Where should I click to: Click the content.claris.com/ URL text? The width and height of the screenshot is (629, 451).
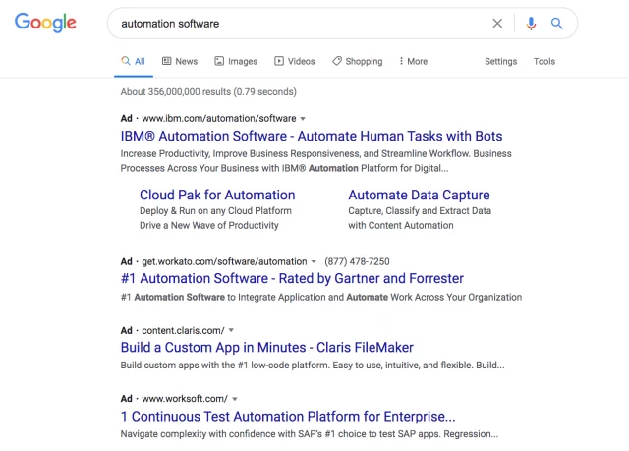pyautogui.click(x=183, y=330)
